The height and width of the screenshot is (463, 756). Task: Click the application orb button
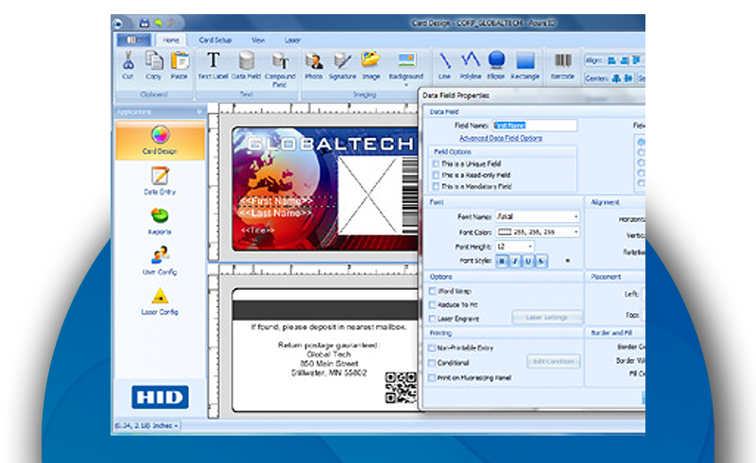pyautogui.click(x=117, y=23)
